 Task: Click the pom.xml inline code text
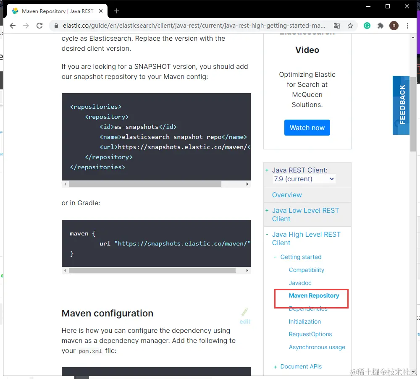pos(90,351)
